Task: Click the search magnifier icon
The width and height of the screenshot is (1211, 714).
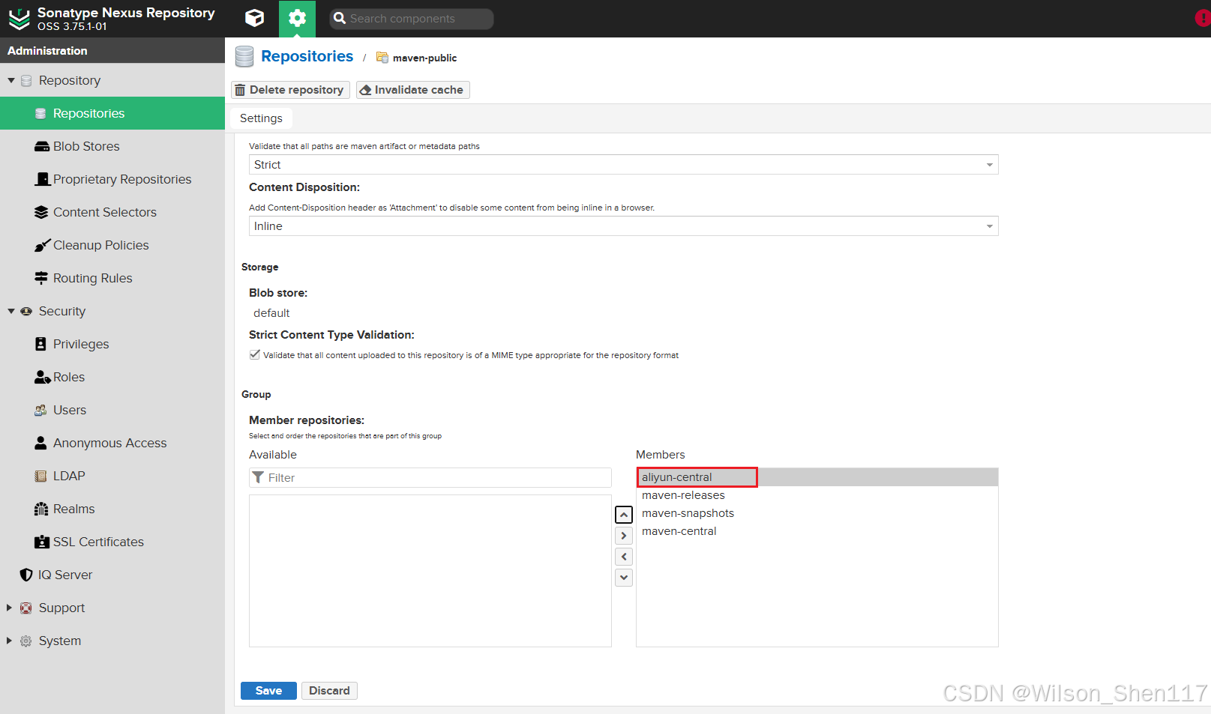Action: coord(340,18)
